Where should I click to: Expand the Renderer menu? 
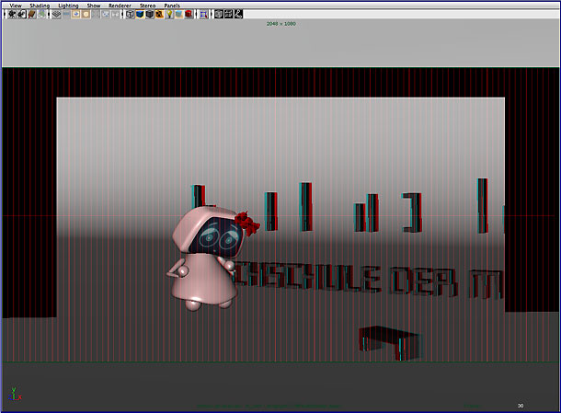120,6
